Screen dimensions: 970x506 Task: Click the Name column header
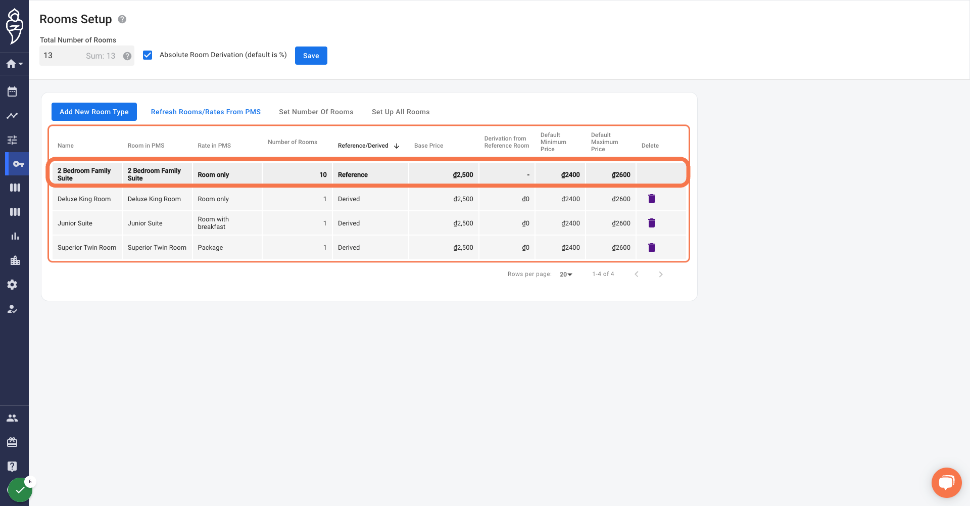(66, 146)
